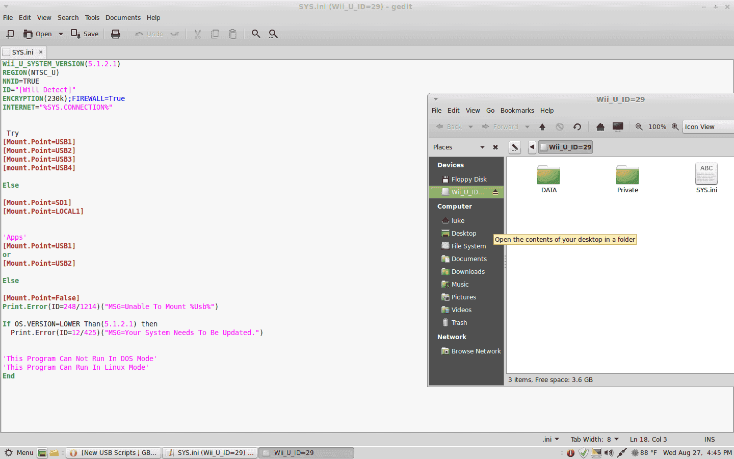Open the Tab Width selector in status bar

pos(594,440)
